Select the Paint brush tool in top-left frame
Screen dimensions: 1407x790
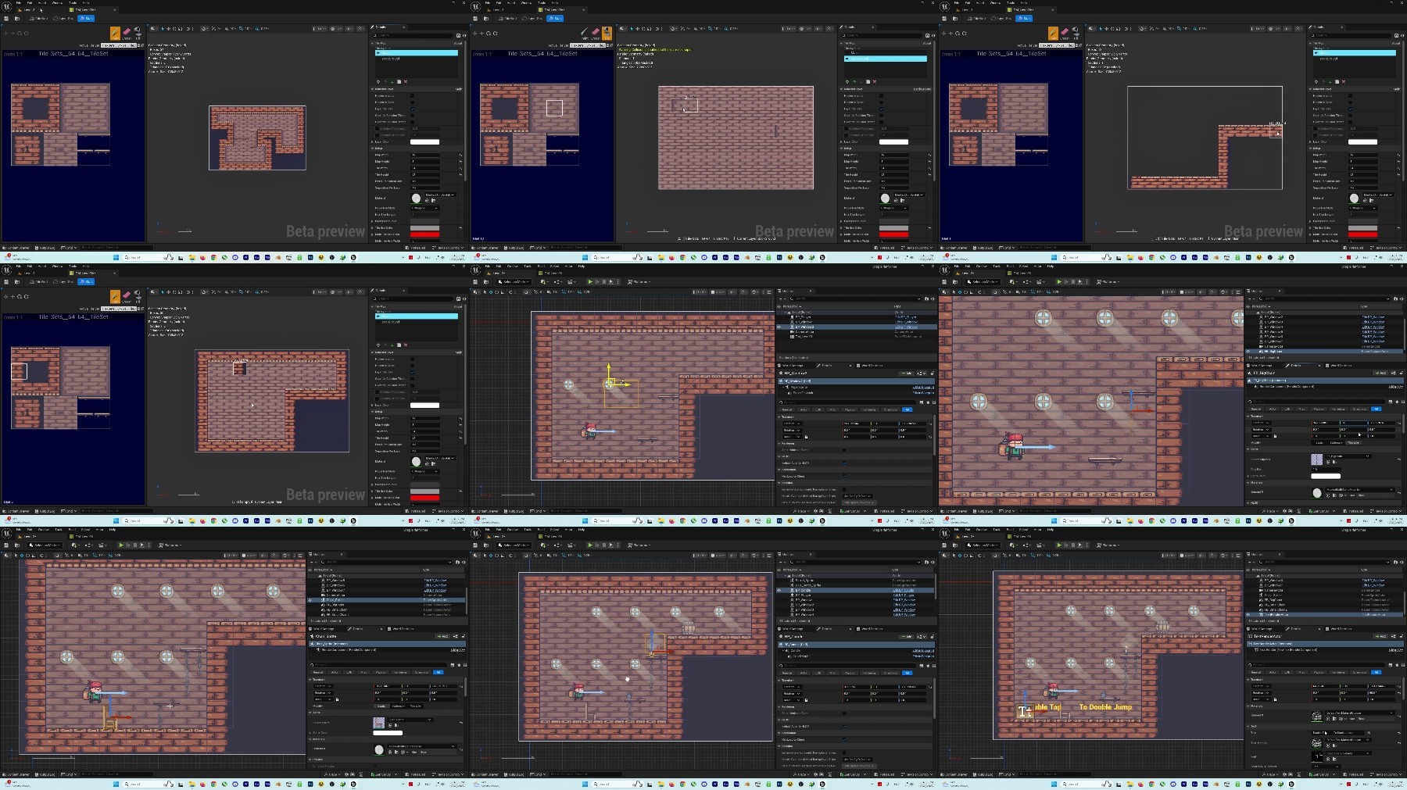116,33
